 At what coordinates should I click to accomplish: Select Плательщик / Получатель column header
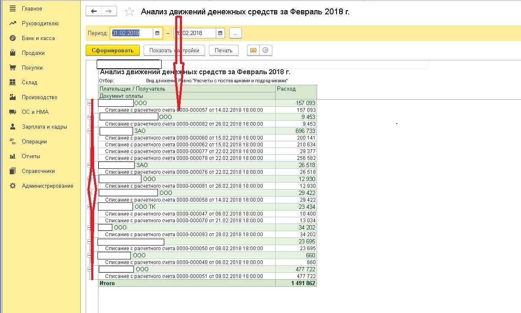tap(187, 89)
